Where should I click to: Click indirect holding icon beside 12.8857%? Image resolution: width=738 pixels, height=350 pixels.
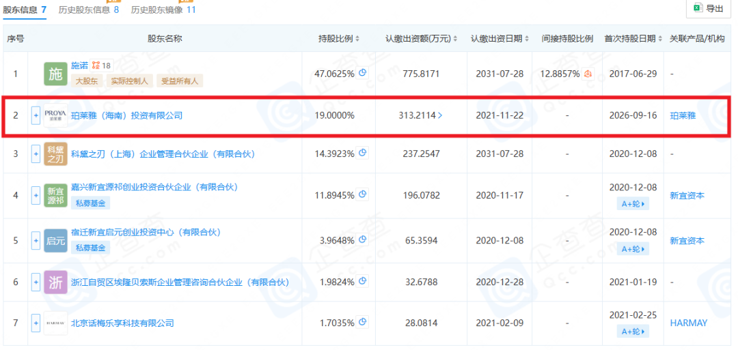[588, 73]
